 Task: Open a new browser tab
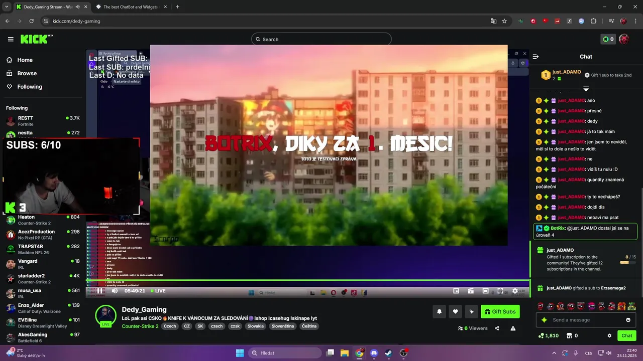pyautogui.click(x=177, y=7)
